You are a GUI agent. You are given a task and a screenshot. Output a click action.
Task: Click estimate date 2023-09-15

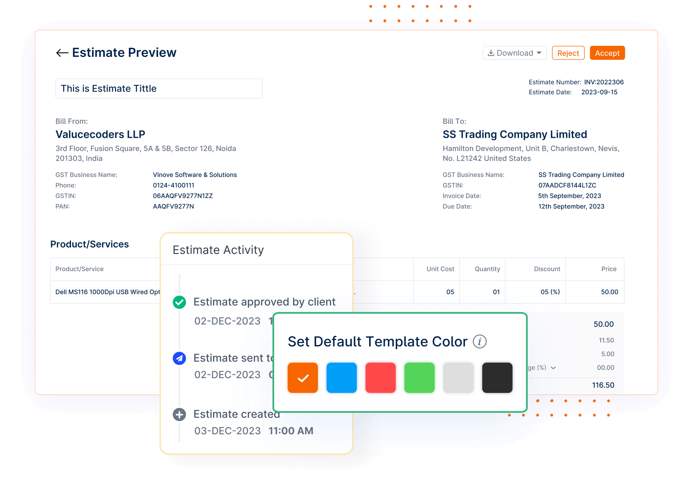[x=599, y=92]
